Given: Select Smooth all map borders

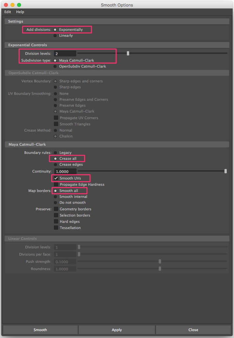Looking at the screenshot, I should (x=56, y=191).
